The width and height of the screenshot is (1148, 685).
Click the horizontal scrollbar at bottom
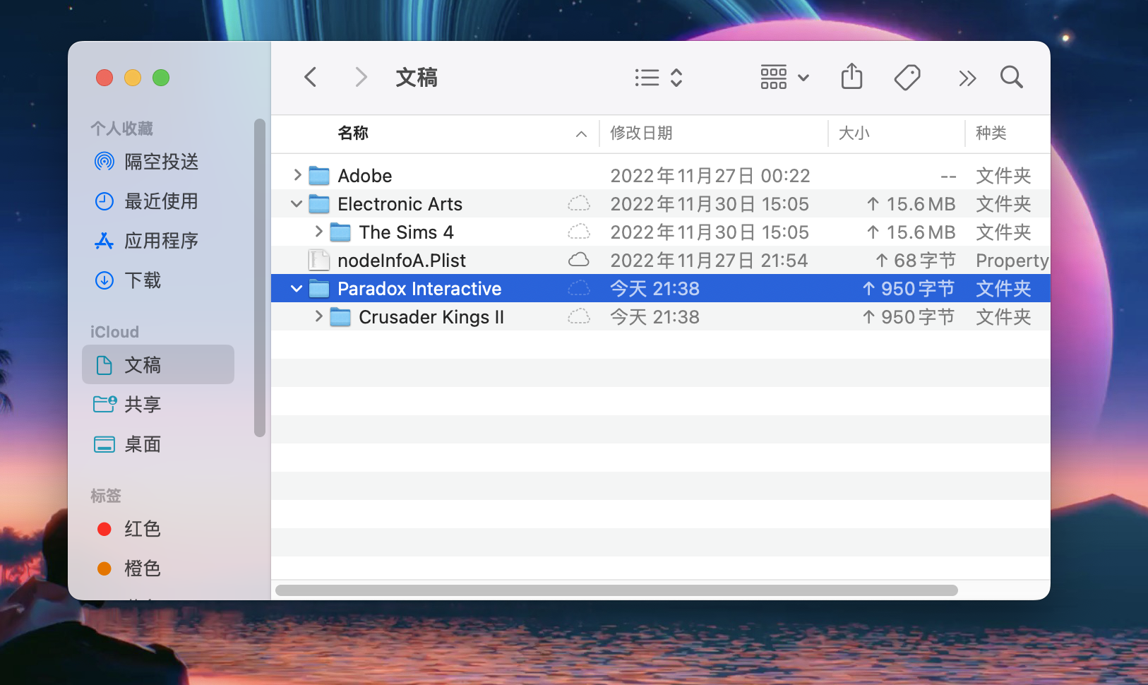616,590
